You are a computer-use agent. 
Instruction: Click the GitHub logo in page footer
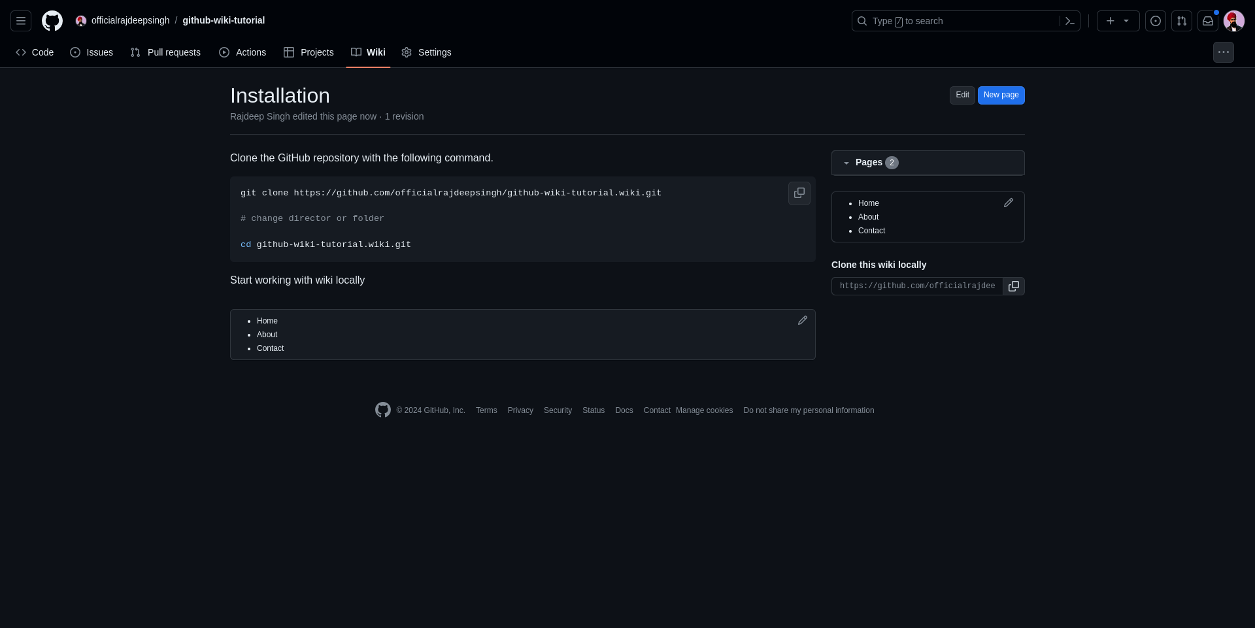click(x=383, y=410)
